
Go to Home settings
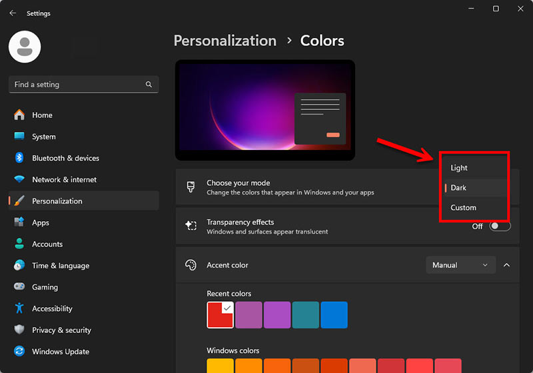tap(84, 115)
